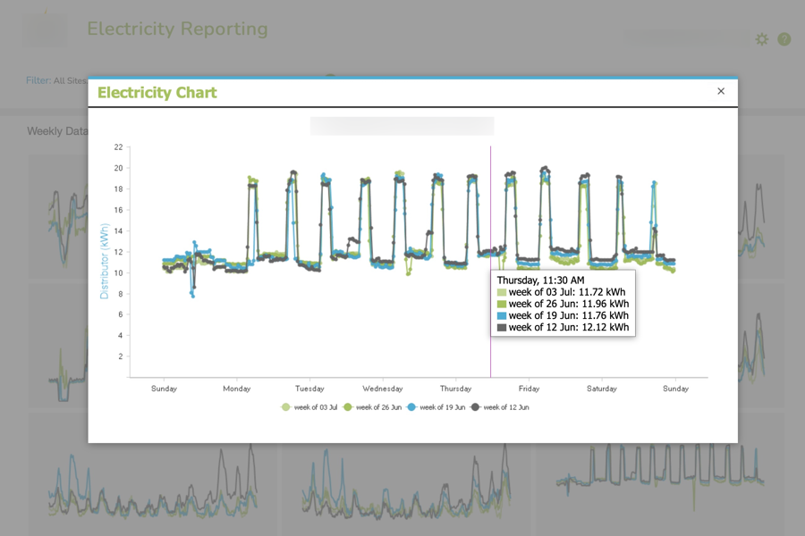This screenshot has width=805, height=536.
Task: Click the search field in the header
Action: 684,38
